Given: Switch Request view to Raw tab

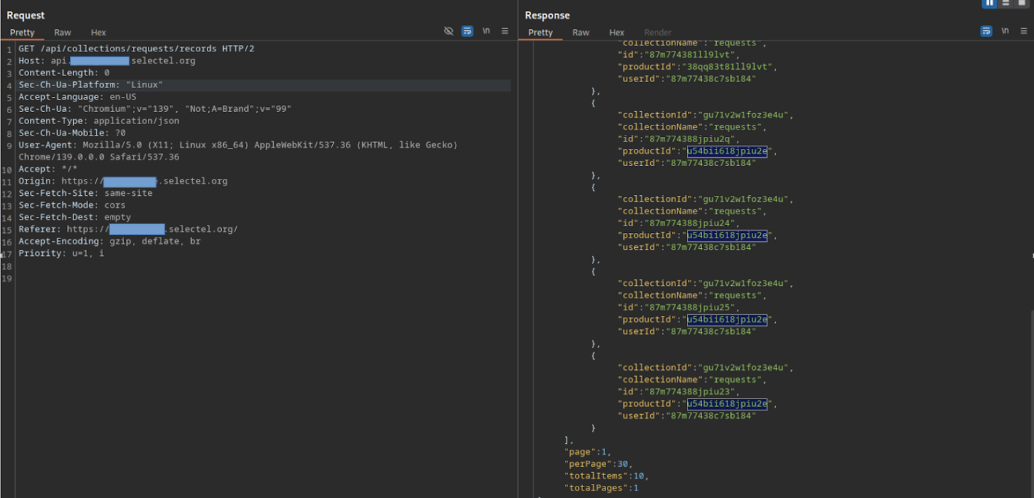Looking at the screenshot, I should [62, 33].
